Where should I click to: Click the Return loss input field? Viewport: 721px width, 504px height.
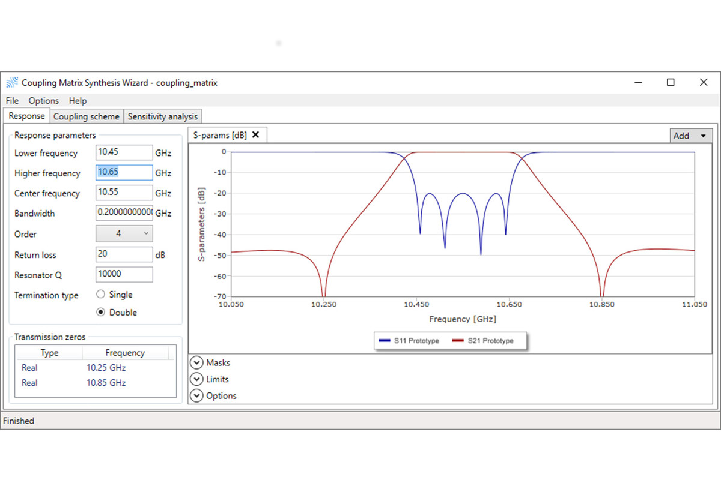tap(124, 254)
